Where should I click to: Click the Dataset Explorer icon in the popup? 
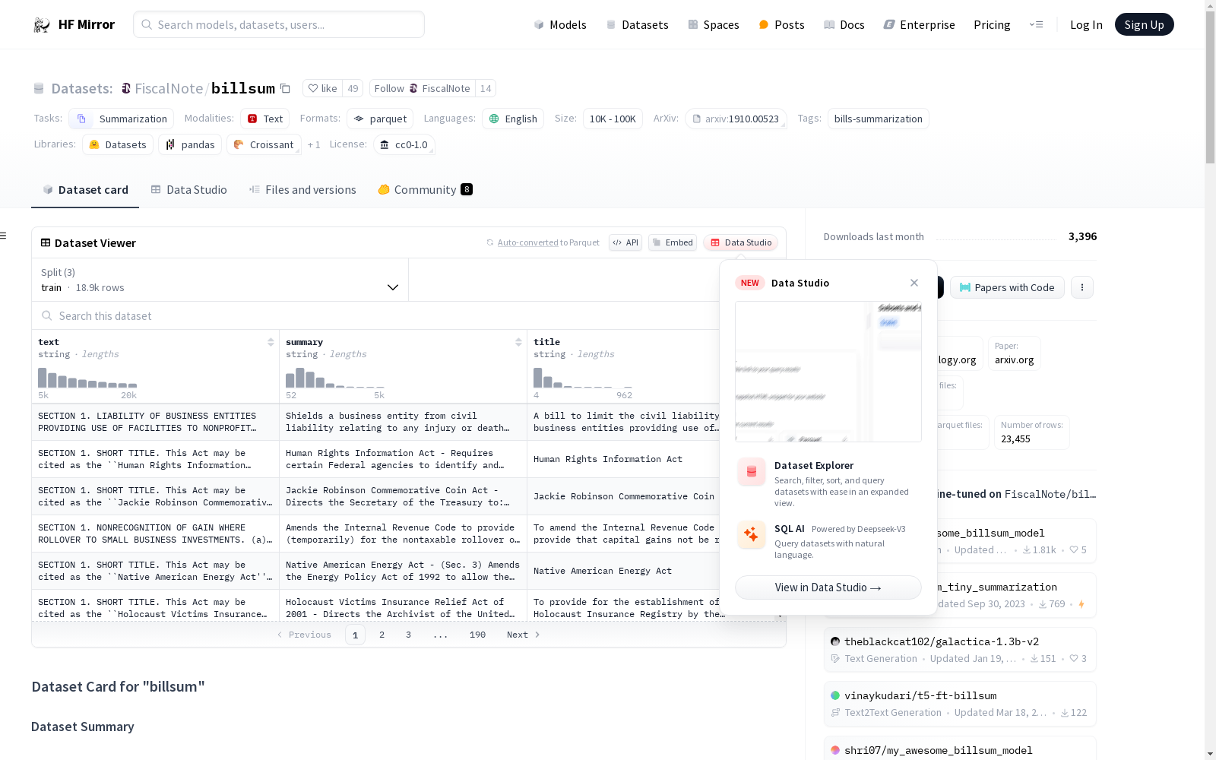752,472
